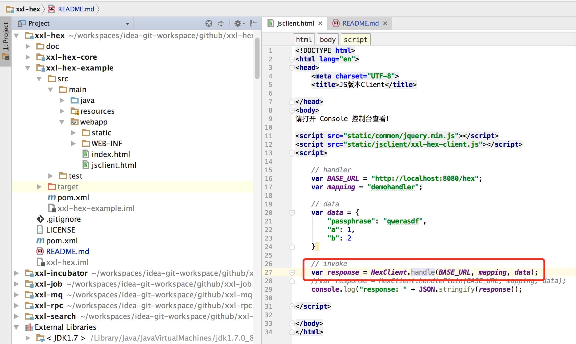The height and width of the screenshot is (344, 576).
Task: Expand the java source folder
Action: point(62,100)
